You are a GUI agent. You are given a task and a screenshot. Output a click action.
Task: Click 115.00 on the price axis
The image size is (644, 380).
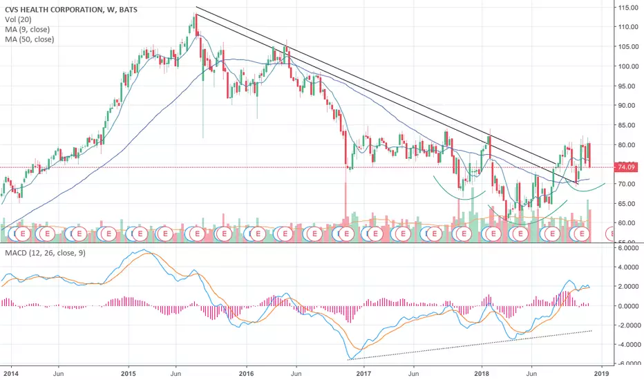point(628,8)
